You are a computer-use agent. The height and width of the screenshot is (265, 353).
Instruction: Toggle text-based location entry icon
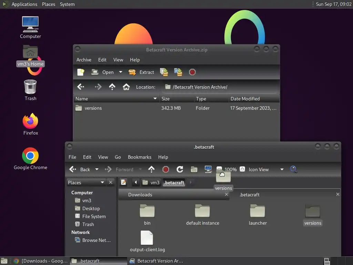(x=123, y=182)
